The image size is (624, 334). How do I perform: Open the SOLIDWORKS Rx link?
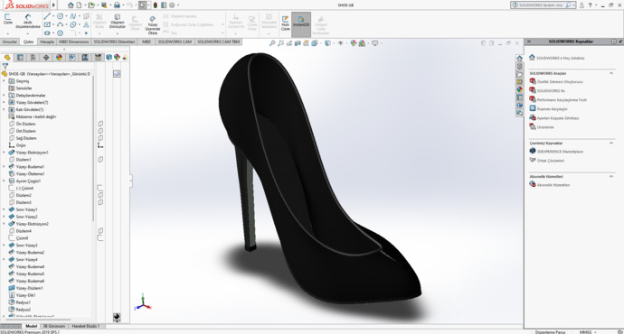[x=551, y=91]
